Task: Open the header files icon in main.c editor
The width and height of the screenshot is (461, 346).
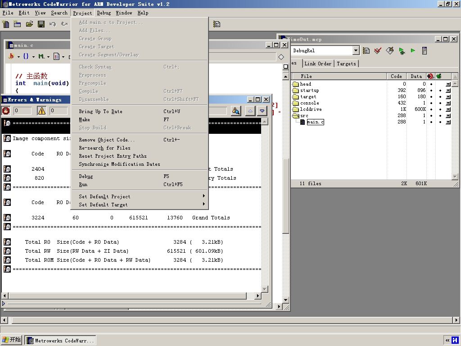Action: coord(11,56)
